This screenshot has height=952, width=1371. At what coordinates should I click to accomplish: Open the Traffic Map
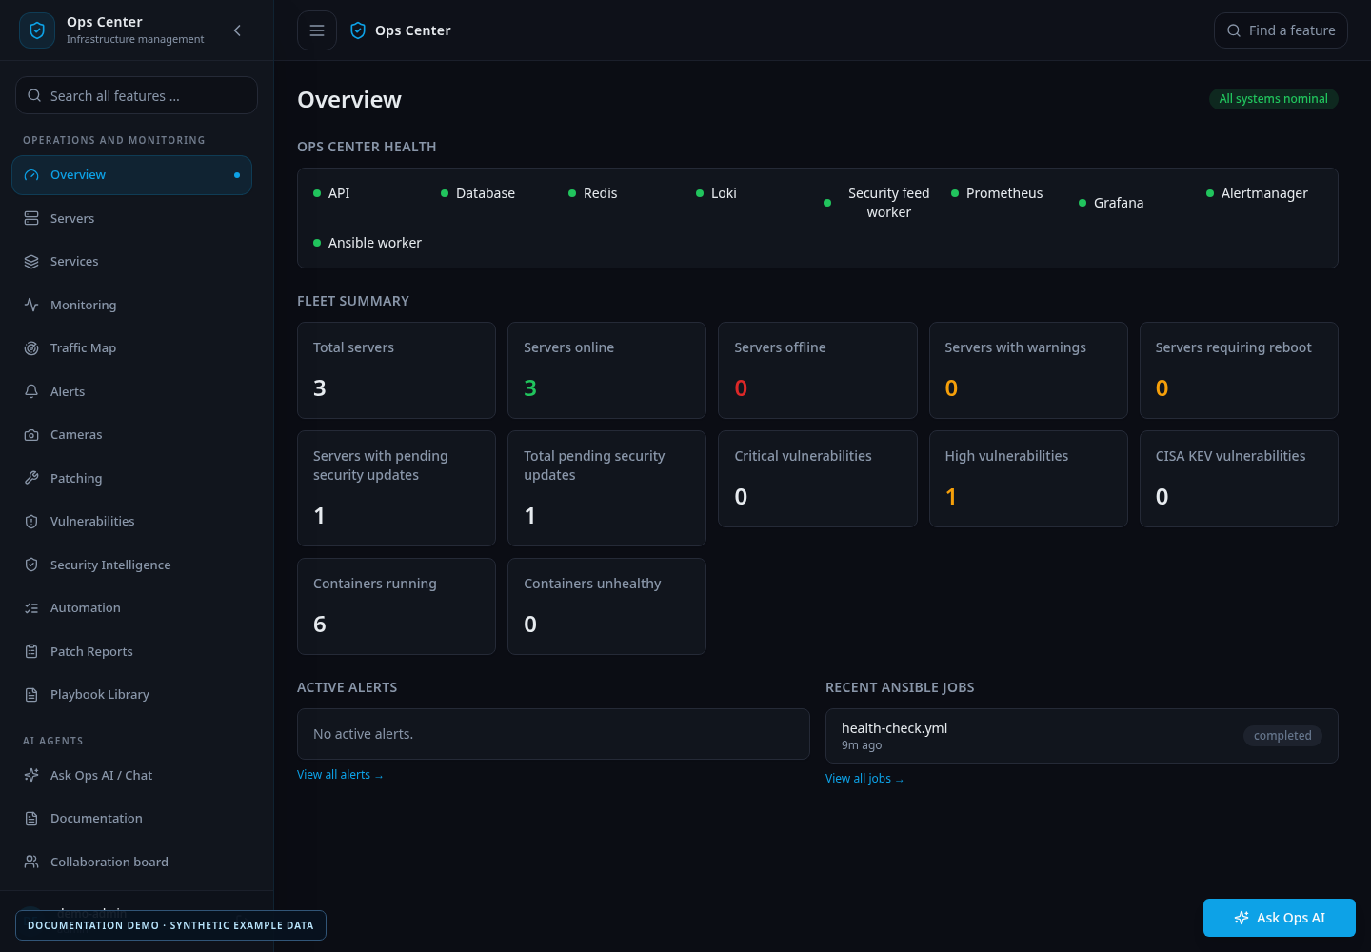131,348
